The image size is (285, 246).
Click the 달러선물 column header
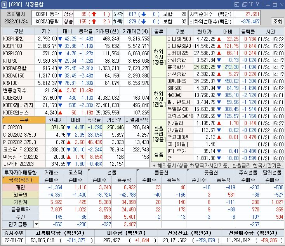point(272,172)
